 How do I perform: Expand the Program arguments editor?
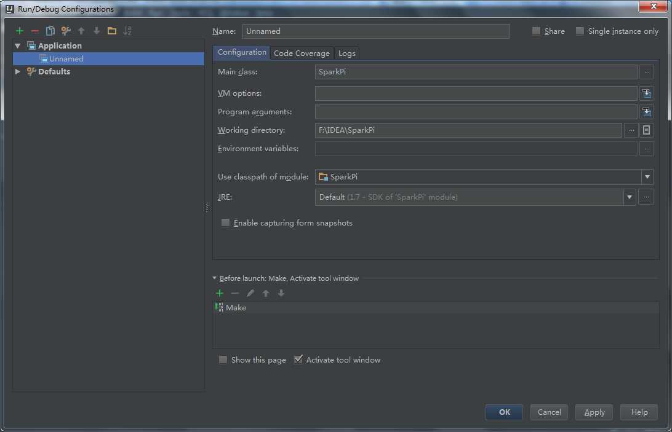pyautogui.click(x=647, y=112)
